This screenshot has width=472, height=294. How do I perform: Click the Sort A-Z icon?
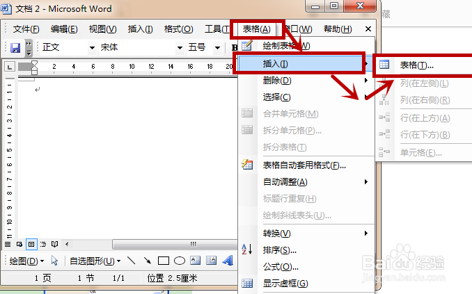click(247, 250)
